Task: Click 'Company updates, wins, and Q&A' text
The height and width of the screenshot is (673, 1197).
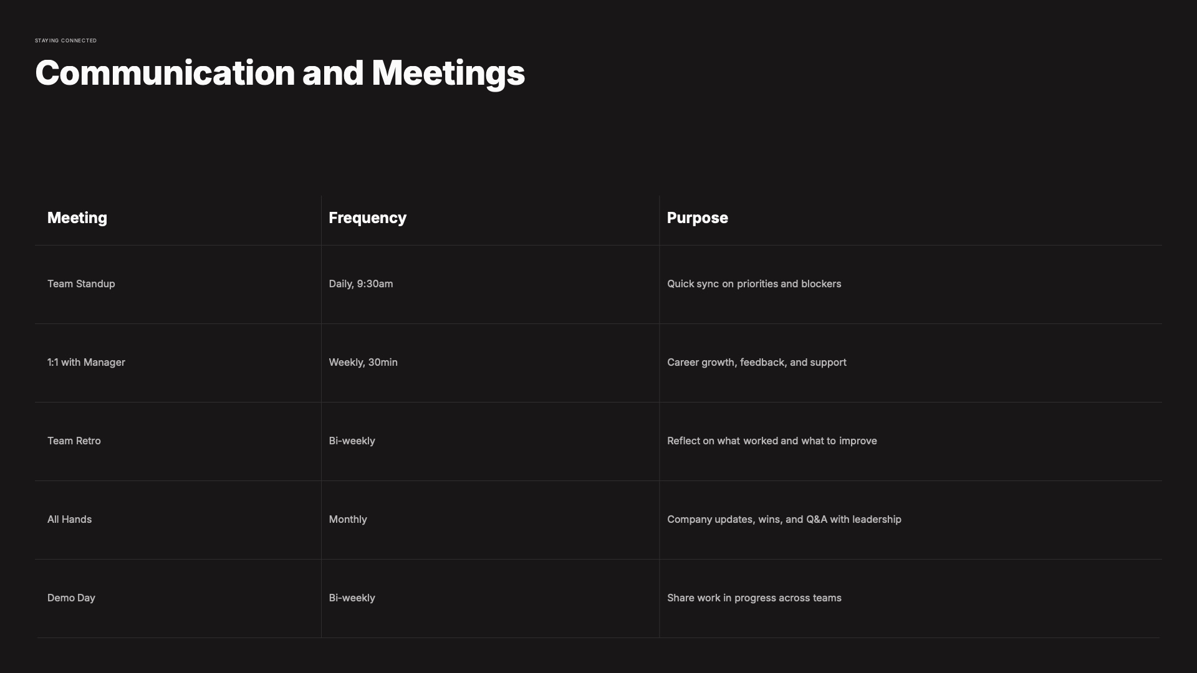Action: click(x=784, y=520)
